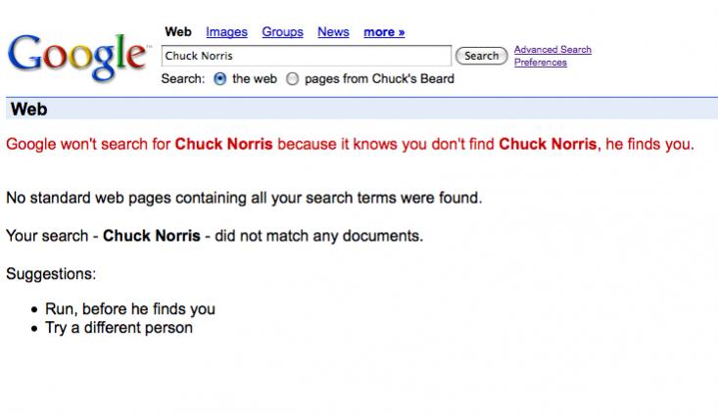
Task: Switch to News search
Action: tap(333, 32)
